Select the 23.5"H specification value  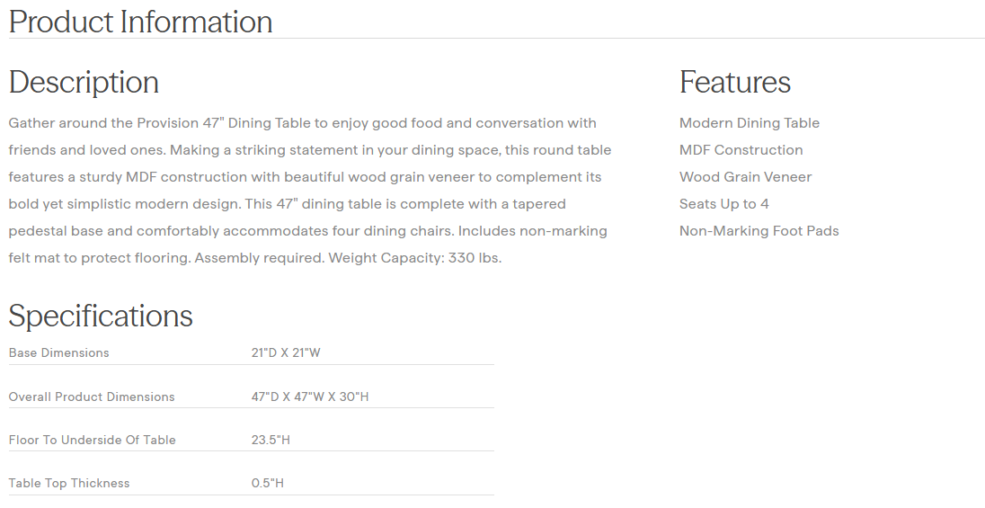[x=271, y=440]
